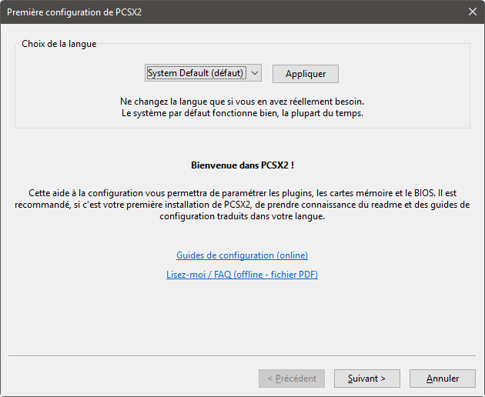485x397 pixels.
Task: Click the Choix de la langue group label
Action: coord(59,44)
